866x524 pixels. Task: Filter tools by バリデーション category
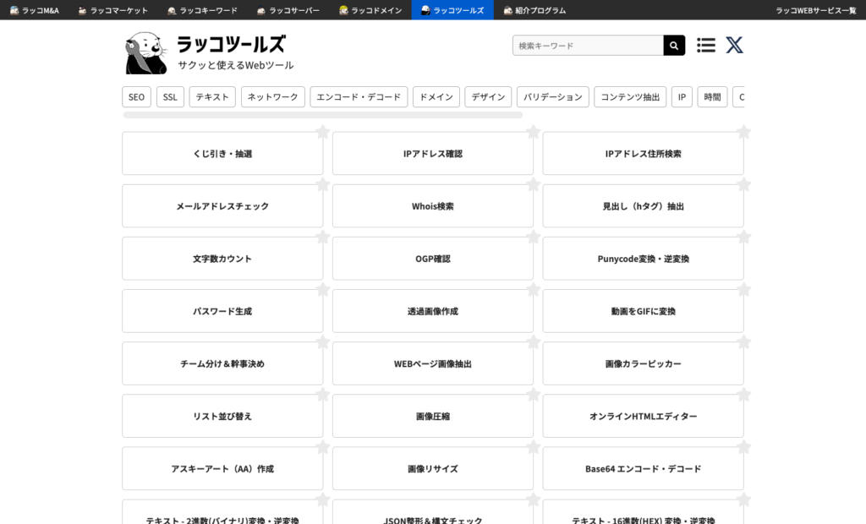(x=553, y=96)
